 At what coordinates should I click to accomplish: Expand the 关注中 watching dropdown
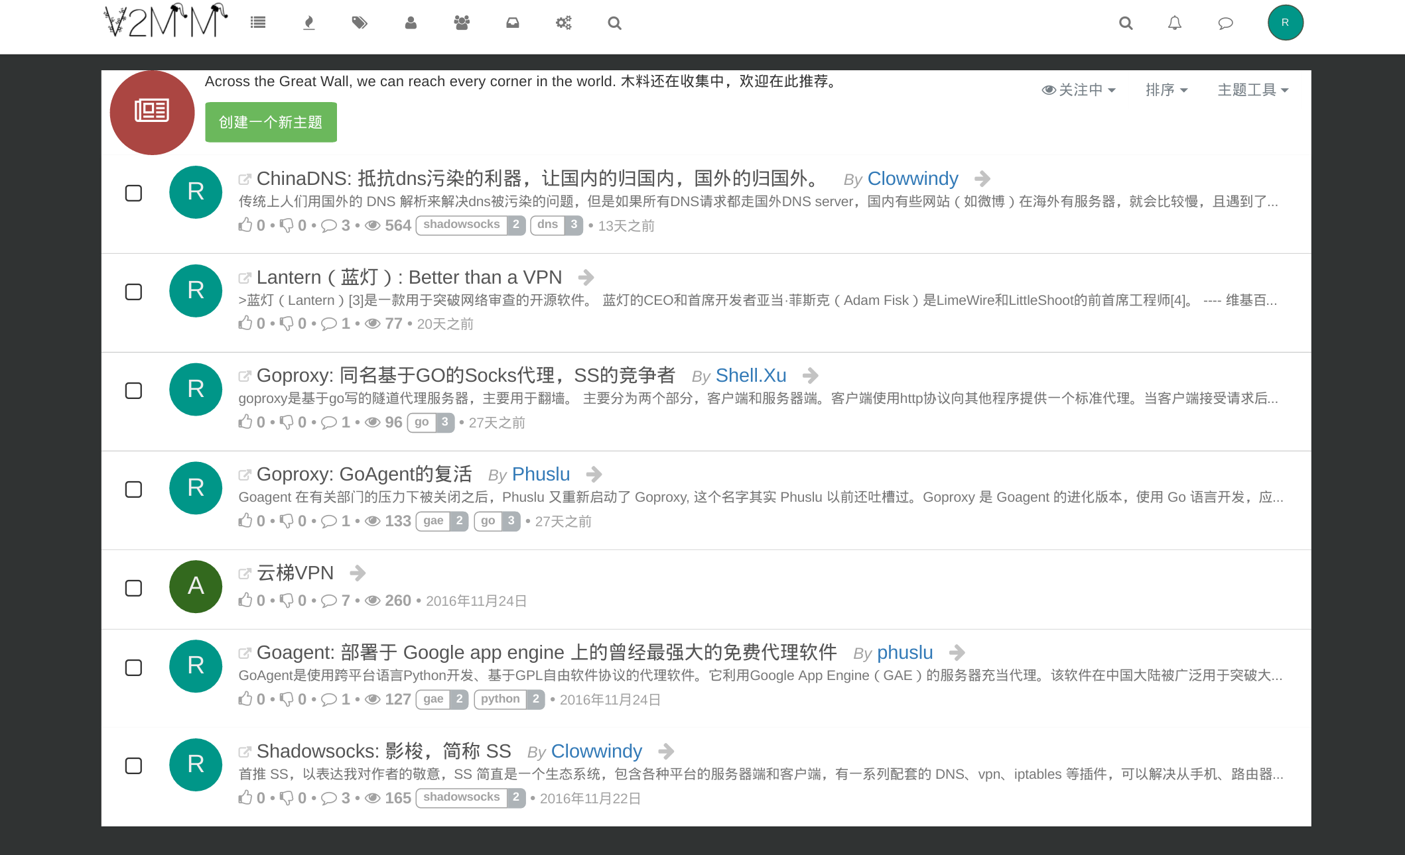pos(1079,89)
